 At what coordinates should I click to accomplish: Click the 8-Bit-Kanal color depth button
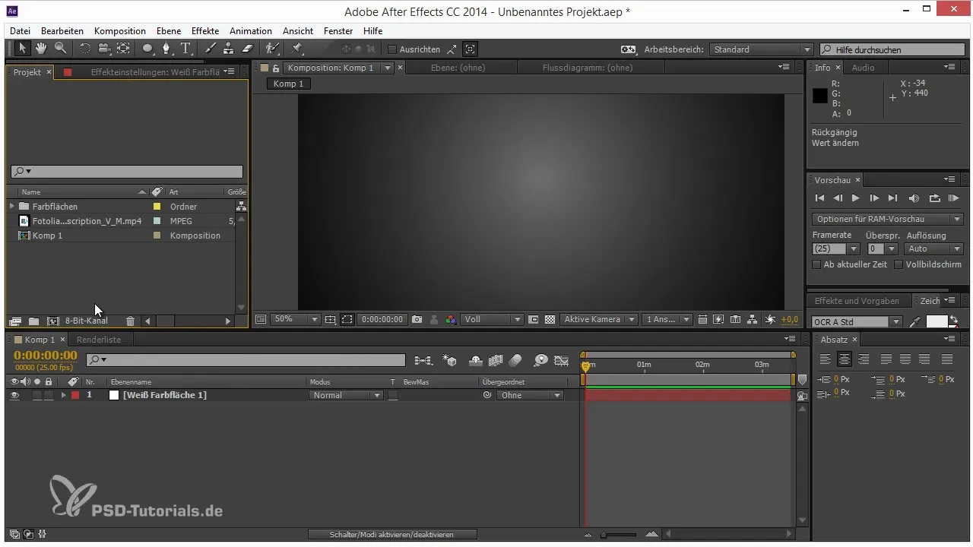(x=86, y=321)
